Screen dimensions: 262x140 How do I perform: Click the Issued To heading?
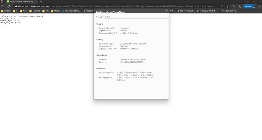point(100,24)
